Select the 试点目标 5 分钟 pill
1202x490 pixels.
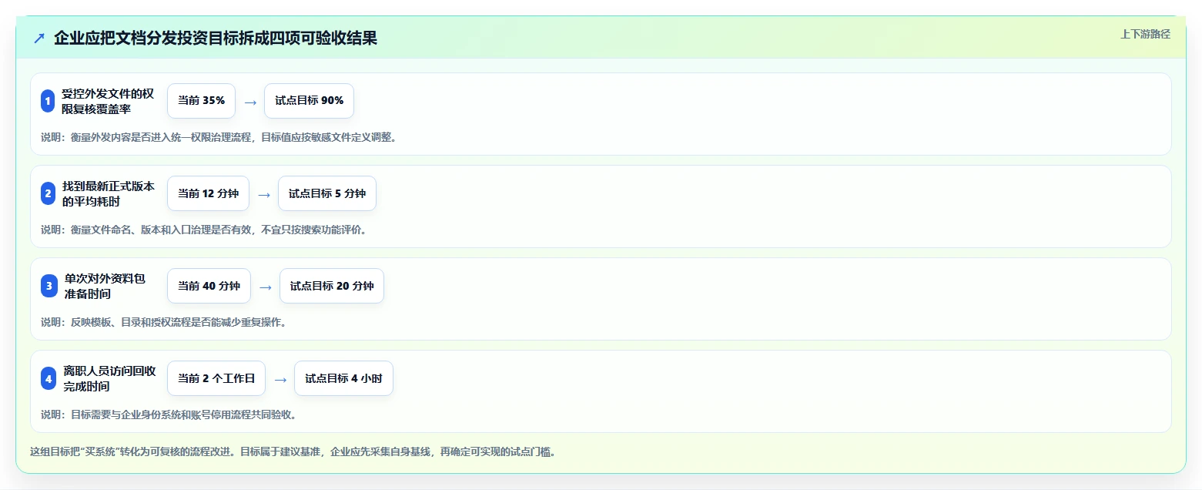click(327, 193)
